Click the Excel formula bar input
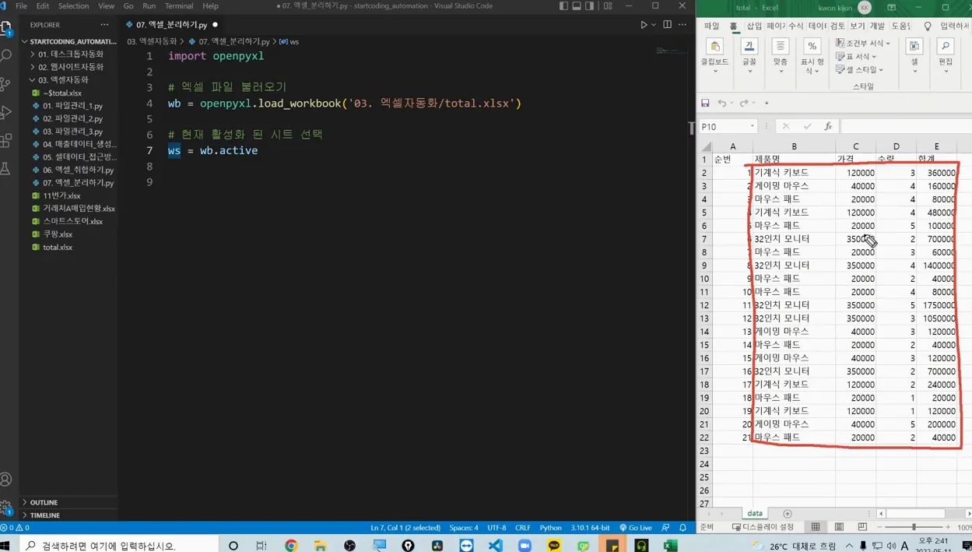The height and width of the screenshot is (552, 972). [x=906, y=126]
